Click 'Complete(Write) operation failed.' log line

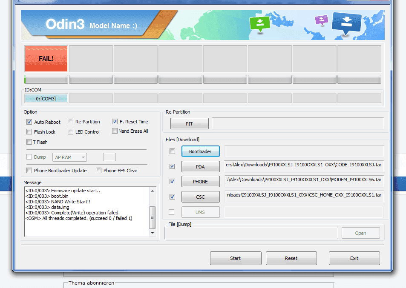(72, 213)
